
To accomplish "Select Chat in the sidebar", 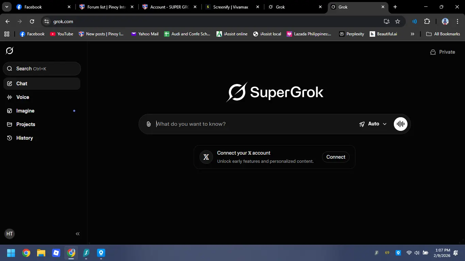I will (42, 84).
